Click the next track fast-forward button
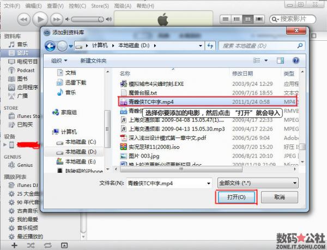 57,20
